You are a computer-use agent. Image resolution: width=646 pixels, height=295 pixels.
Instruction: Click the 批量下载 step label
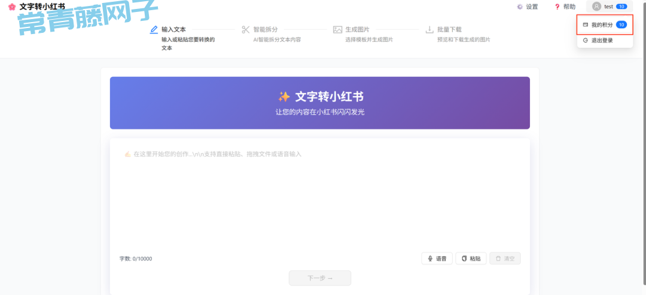(449, 29)
